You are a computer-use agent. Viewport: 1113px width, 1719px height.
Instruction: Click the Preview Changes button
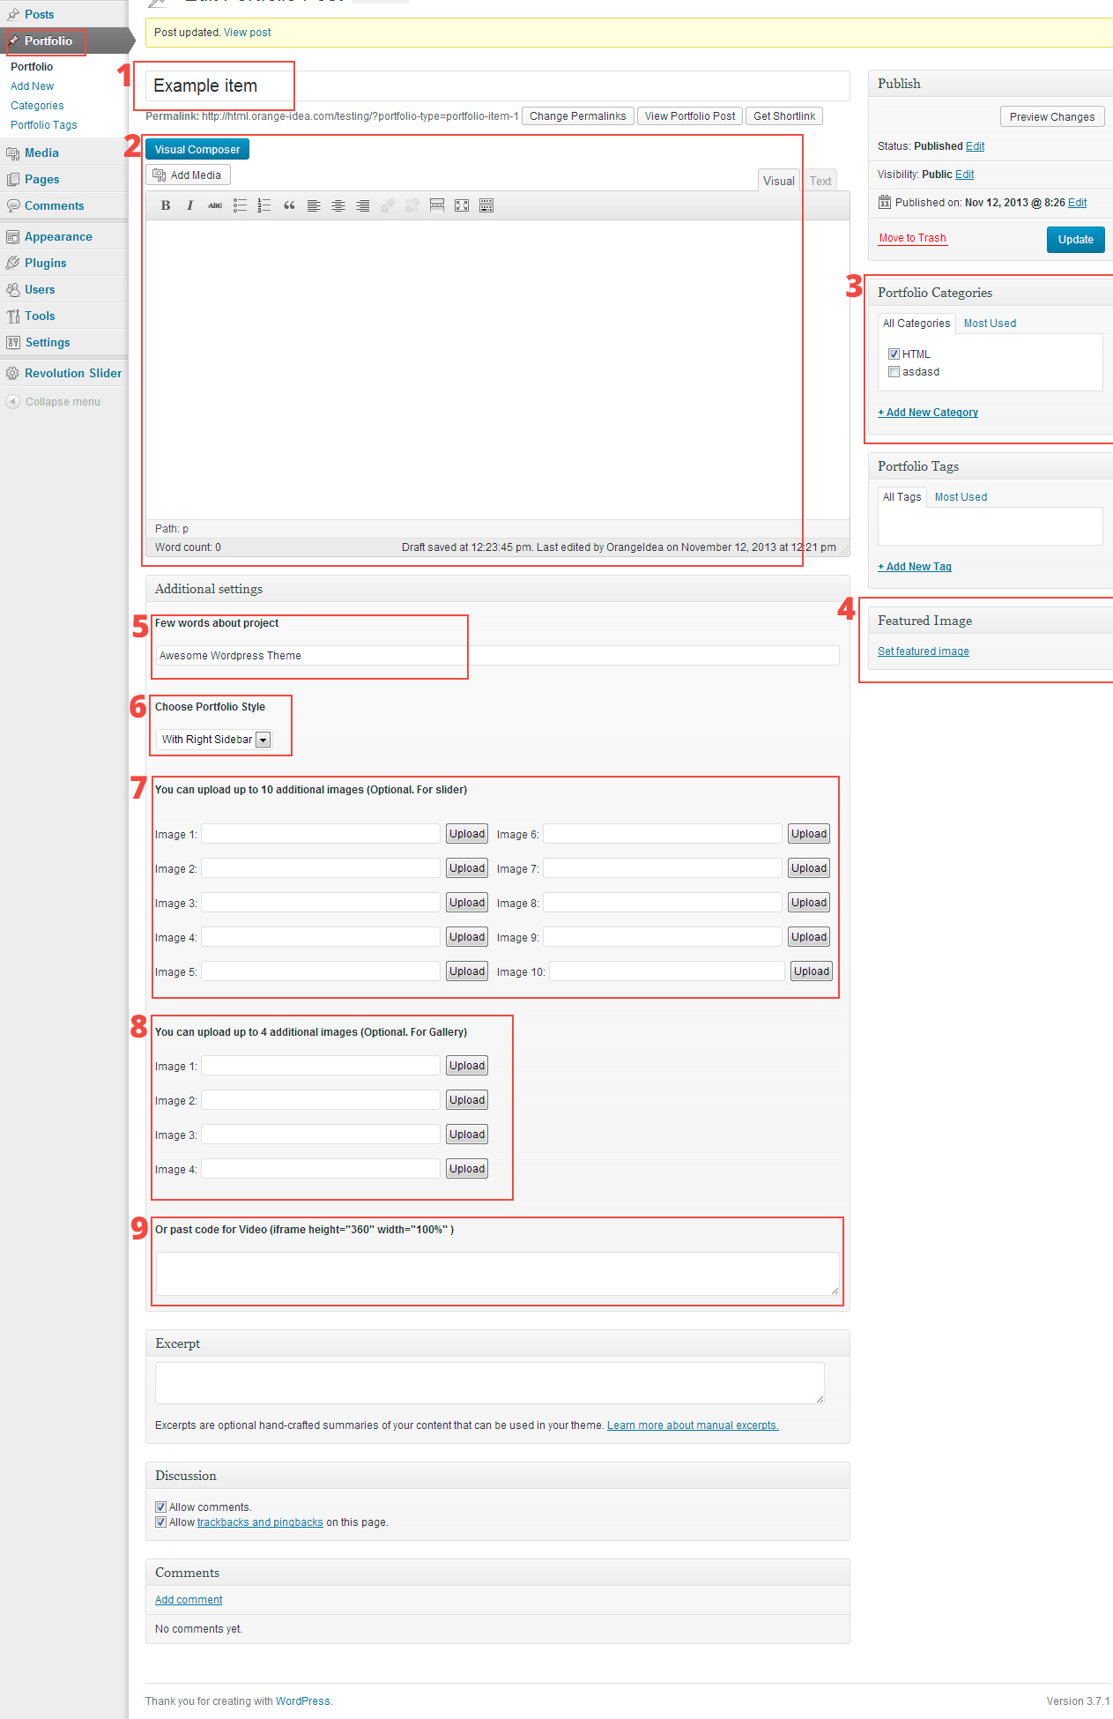[x=1052, y=117]
